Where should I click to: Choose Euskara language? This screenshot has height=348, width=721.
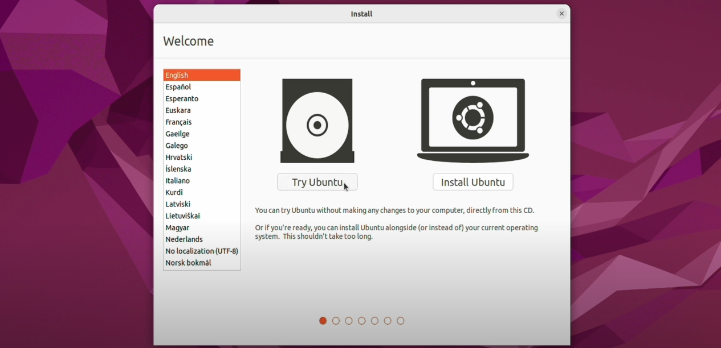point(202,110)
